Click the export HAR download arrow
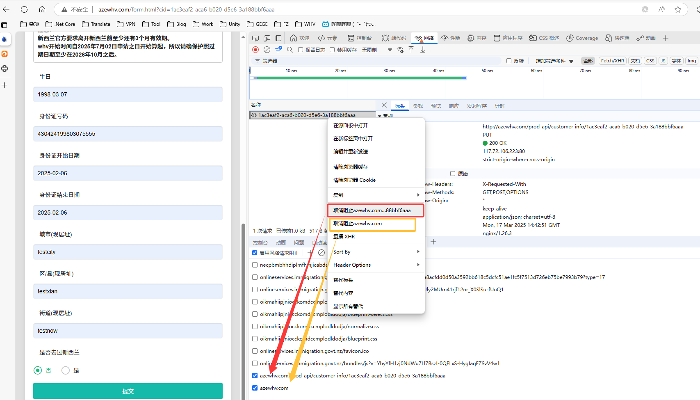This screenshot has height=400, width=700. (x=423, y=50)
